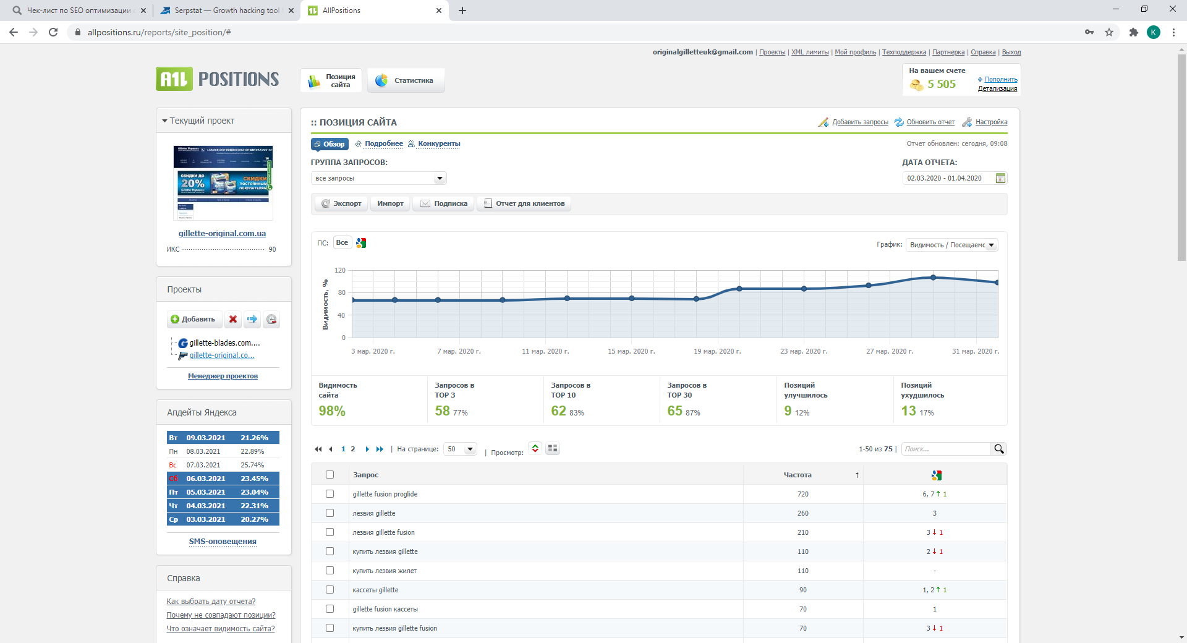1187x643 pixels.
Task: Click the chart data point near 27 мар. 2020
Action: click(869, 286)
